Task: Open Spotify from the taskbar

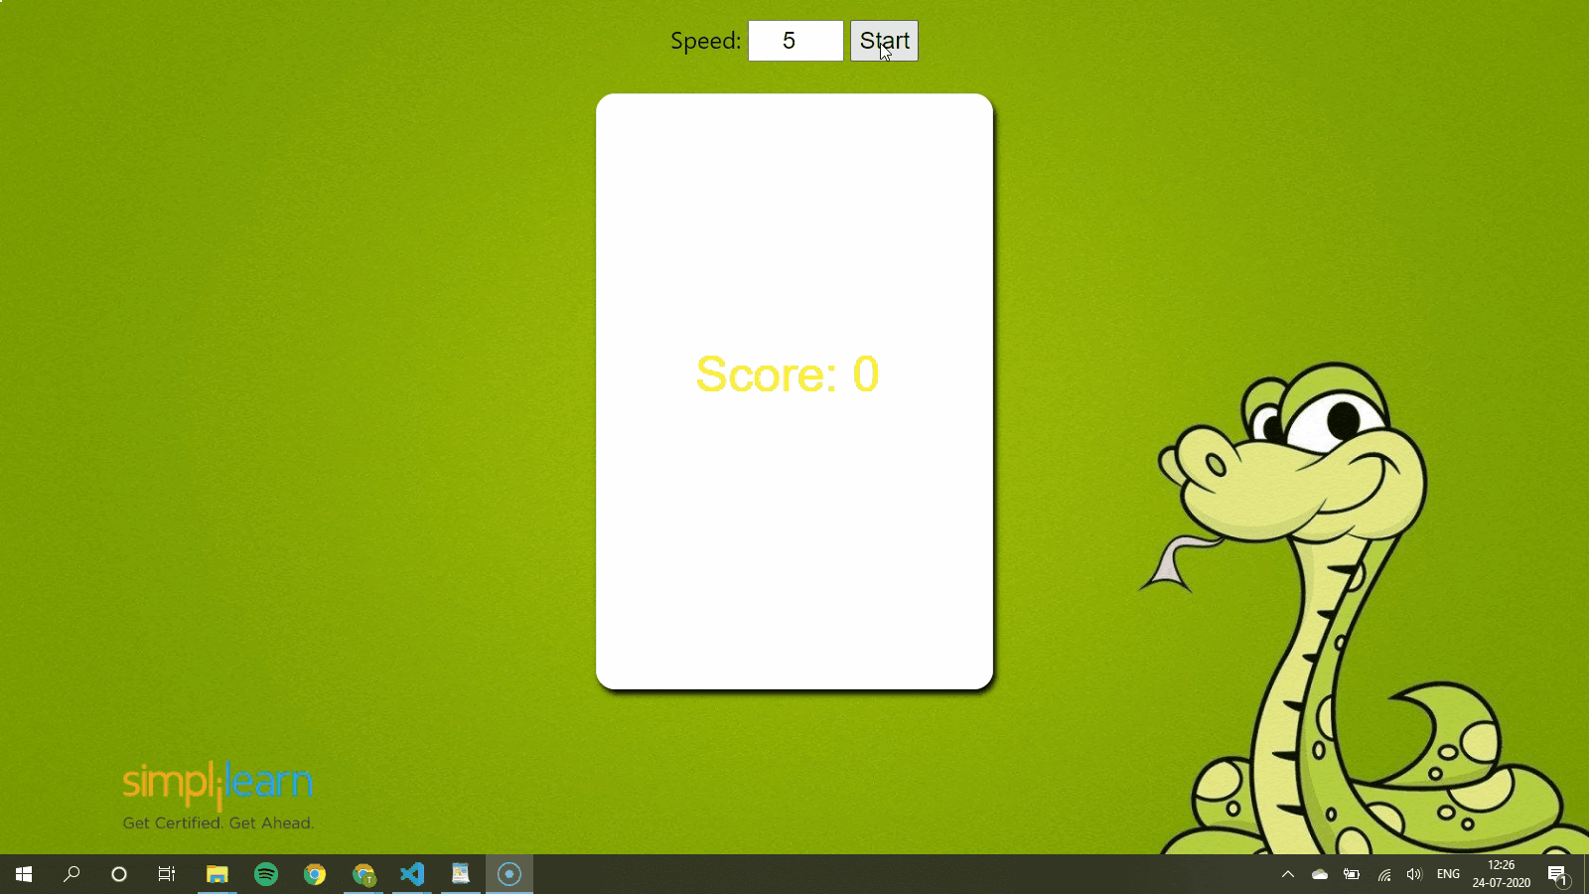Action: coord(265,874)
